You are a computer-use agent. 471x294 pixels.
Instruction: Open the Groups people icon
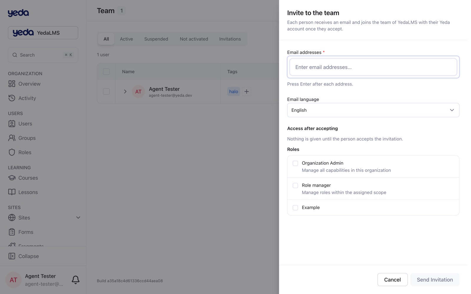[12, 138]
